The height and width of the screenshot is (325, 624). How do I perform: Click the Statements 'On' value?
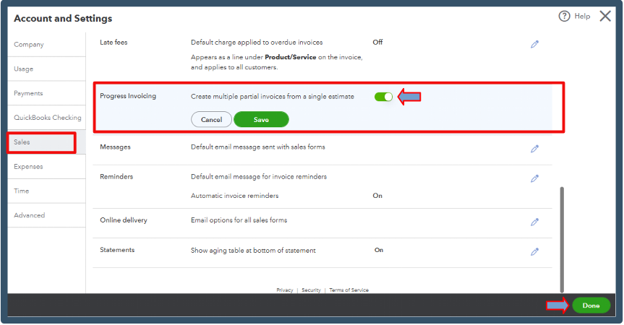pyautogui.click(x=378, y=250)
